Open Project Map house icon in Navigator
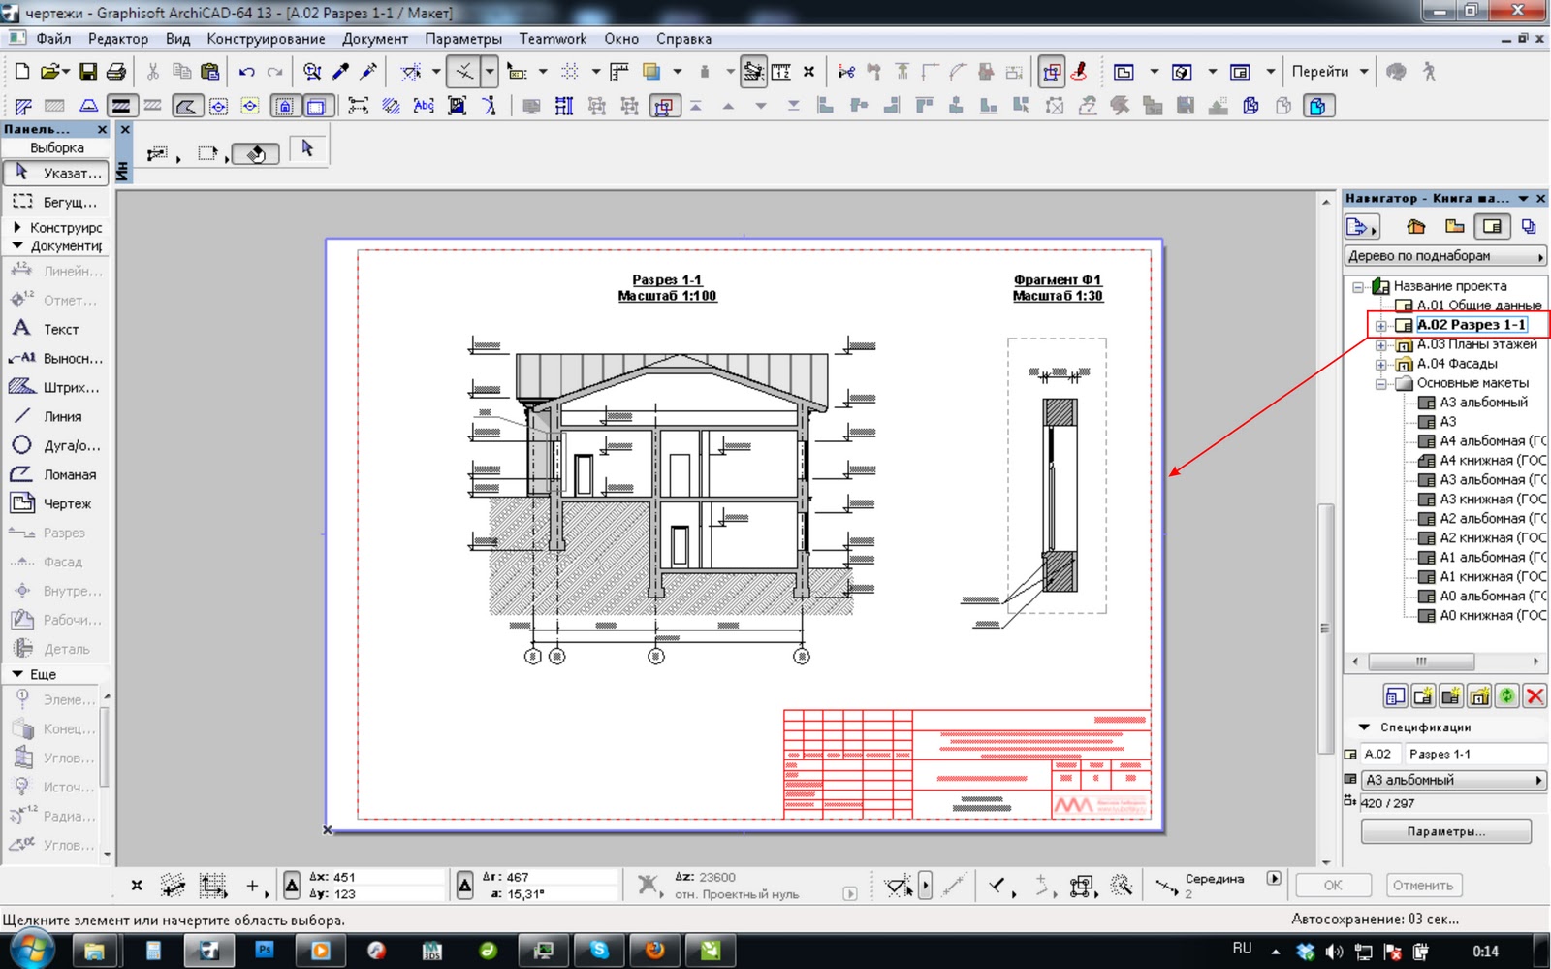This screenshot has height=969, width=1551. [x=1416, y=227]
